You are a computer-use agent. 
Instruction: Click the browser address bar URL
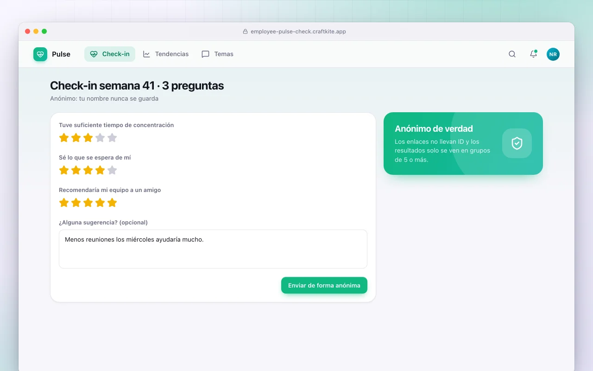(298, 32)
